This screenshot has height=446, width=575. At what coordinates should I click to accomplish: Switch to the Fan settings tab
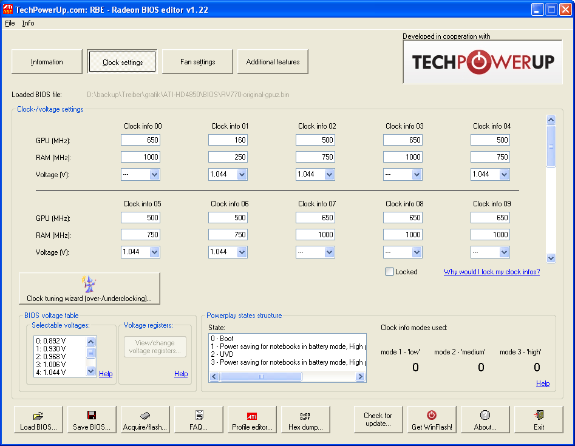coord(198,62)
